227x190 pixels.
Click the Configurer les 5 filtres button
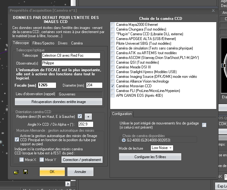[x=150, y=157]
